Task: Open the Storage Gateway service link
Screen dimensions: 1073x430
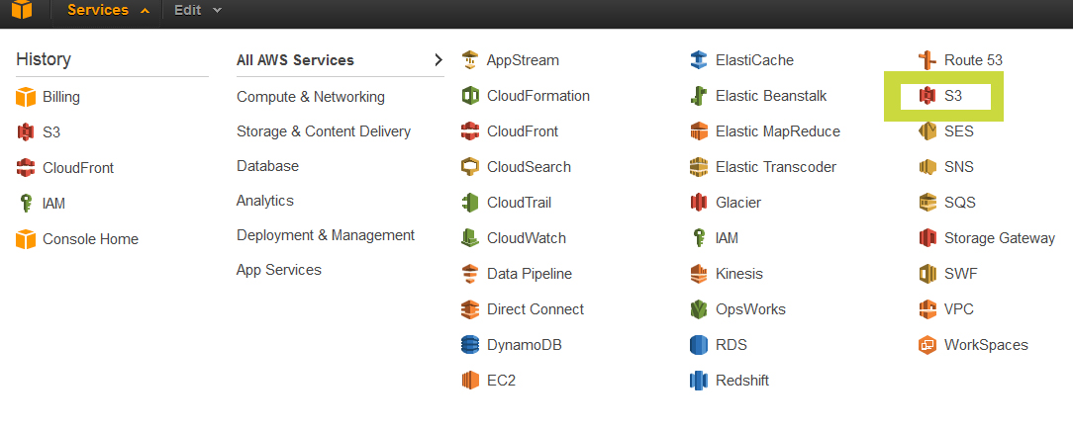Action: tap(1000, 238)
